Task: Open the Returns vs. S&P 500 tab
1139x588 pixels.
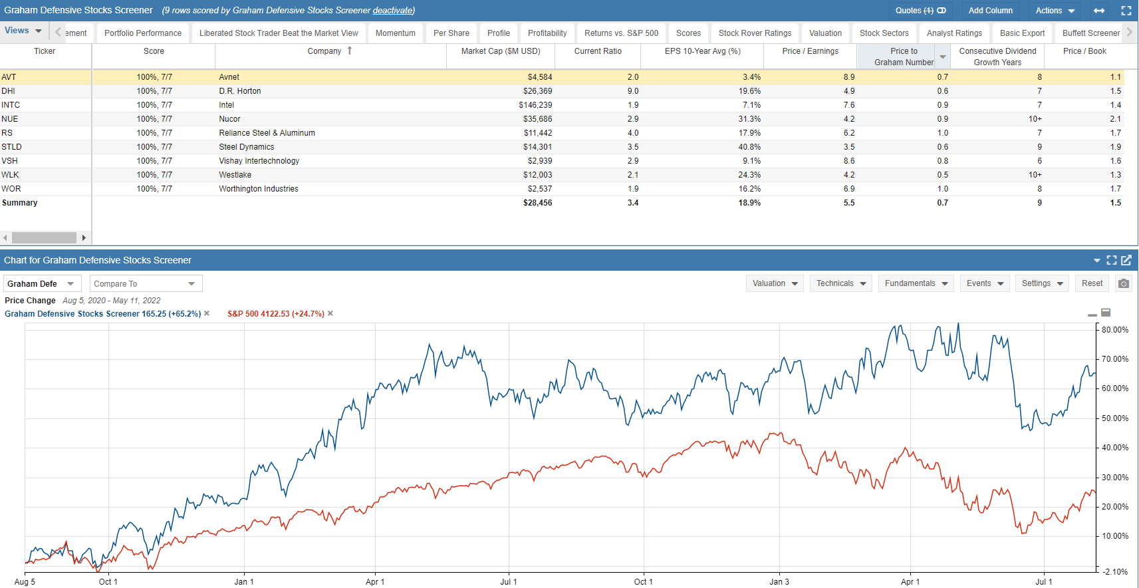Action: 622,33
